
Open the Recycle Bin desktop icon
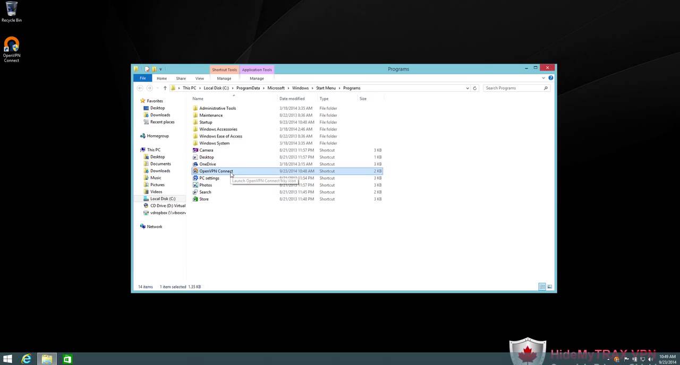click(x=11, y=12)
